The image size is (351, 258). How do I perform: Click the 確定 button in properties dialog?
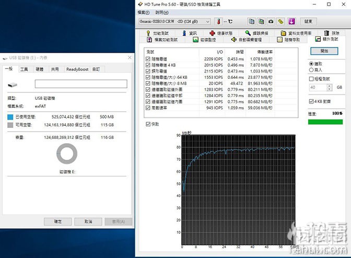pos(57,221)
